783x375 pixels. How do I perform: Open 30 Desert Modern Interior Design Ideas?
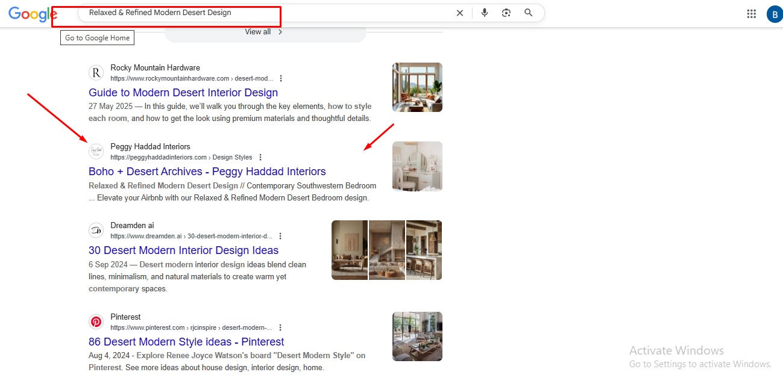pos(183,250)
